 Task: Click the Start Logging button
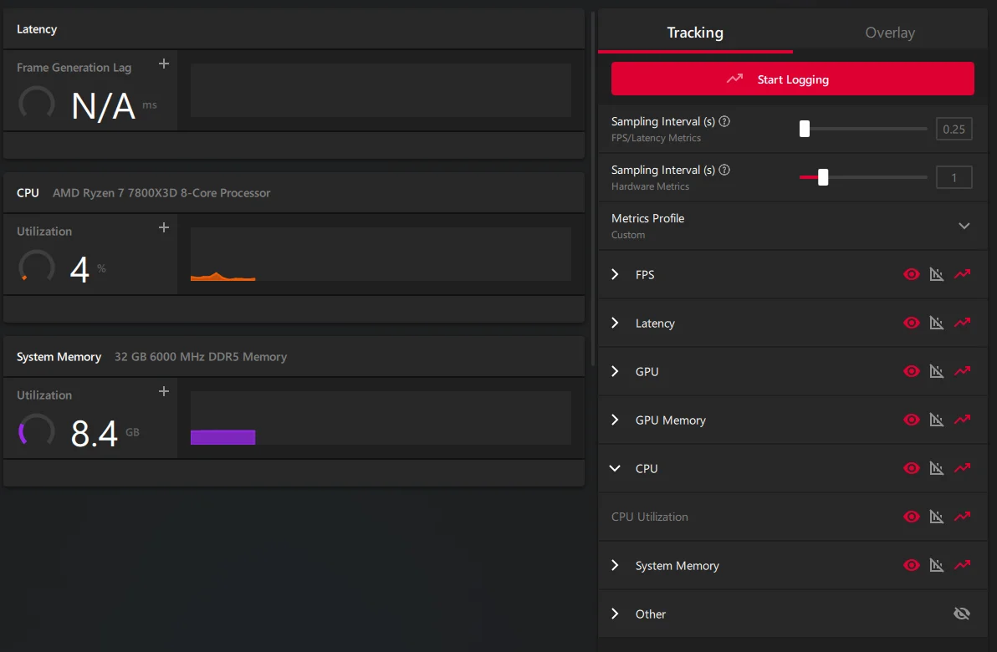792,79
